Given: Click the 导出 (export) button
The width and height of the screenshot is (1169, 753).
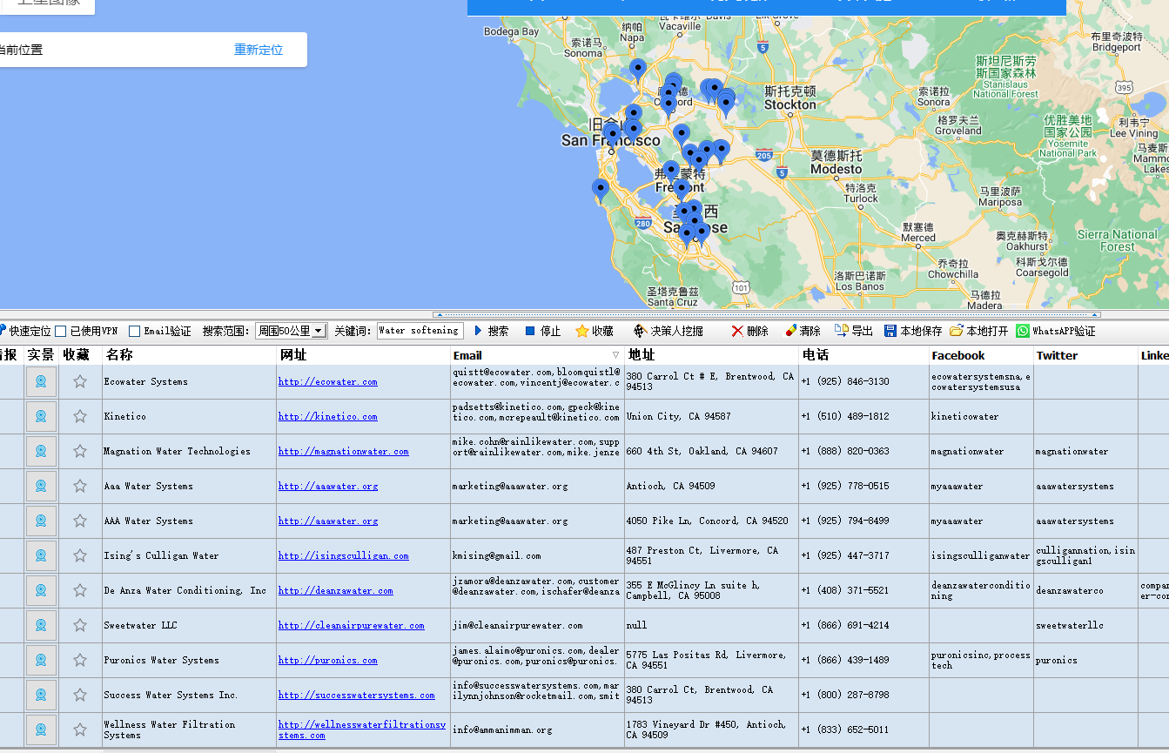Looking at the screenshot, I should coord(854,331).
